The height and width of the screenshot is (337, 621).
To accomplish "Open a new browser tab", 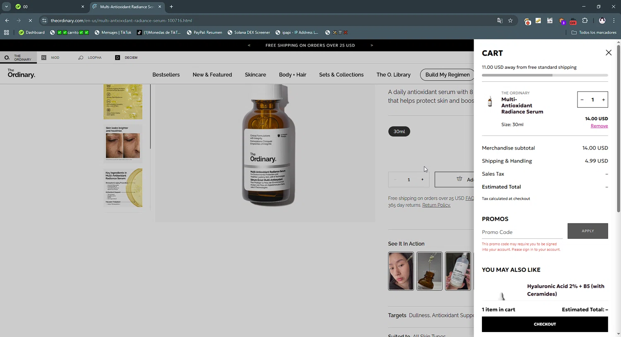I will pos(171,7).
